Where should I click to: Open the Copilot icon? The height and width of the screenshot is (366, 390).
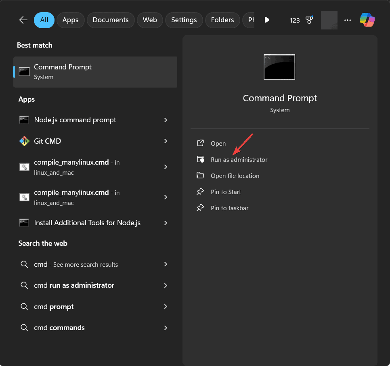click(367, 20)
